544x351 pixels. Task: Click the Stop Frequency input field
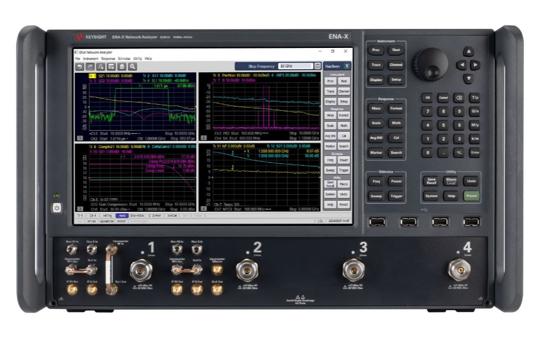tap(295, 66)
